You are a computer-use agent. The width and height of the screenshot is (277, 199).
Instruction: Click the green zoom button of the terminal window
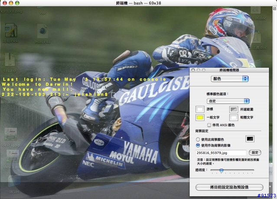point(17,3)
